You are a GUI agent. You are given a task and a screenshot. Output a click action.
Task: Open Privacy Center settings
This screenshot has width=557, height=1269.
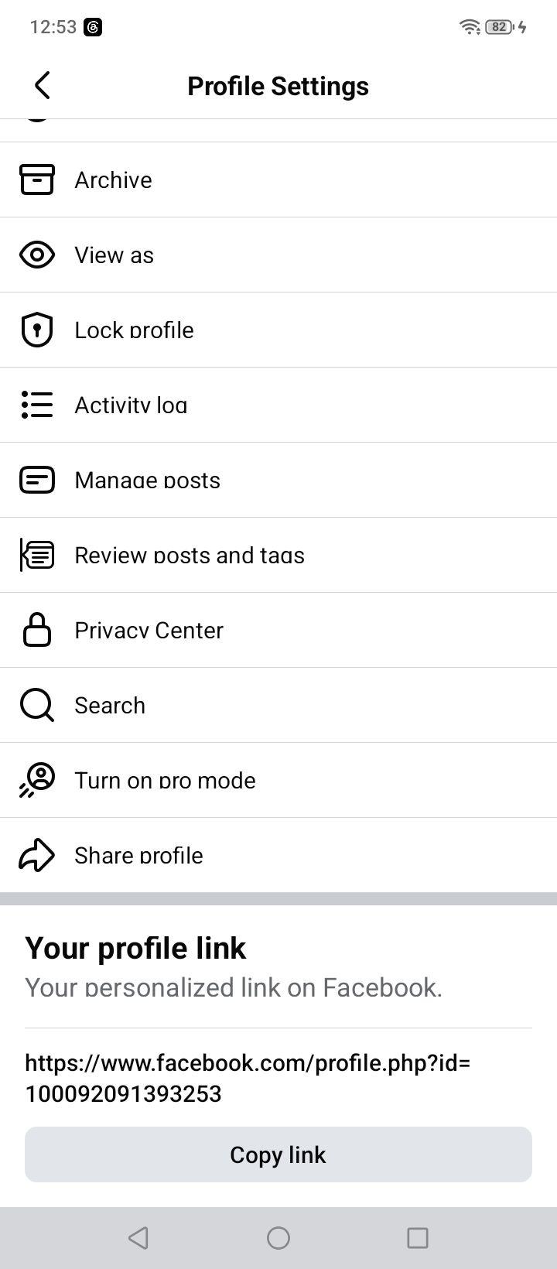[278, 630]
